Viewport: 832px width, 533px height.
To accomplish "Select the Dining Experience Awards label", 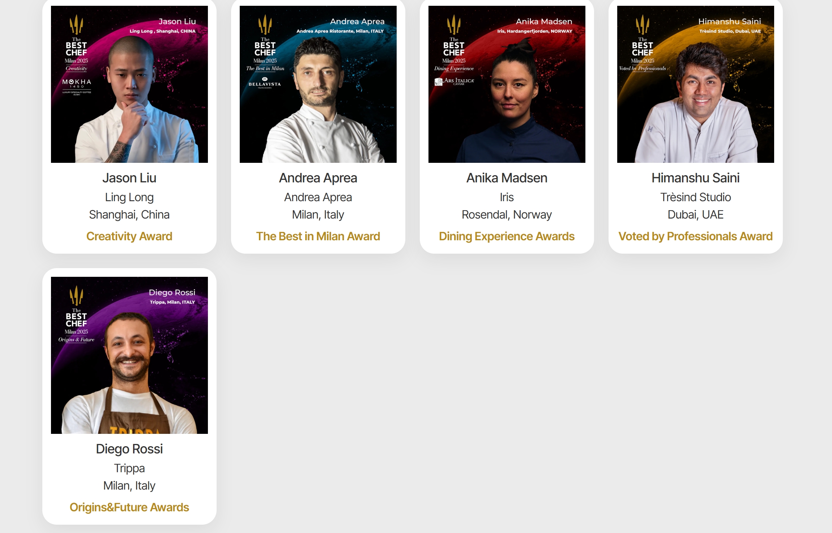I will click(x=507, y=236).
